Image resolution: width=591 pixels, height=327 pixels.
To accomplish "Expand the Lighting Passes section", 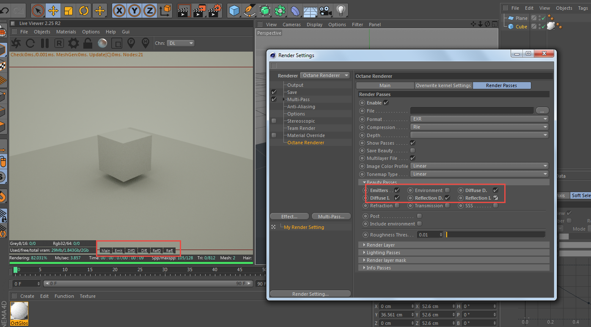I will tap(454, 253).
